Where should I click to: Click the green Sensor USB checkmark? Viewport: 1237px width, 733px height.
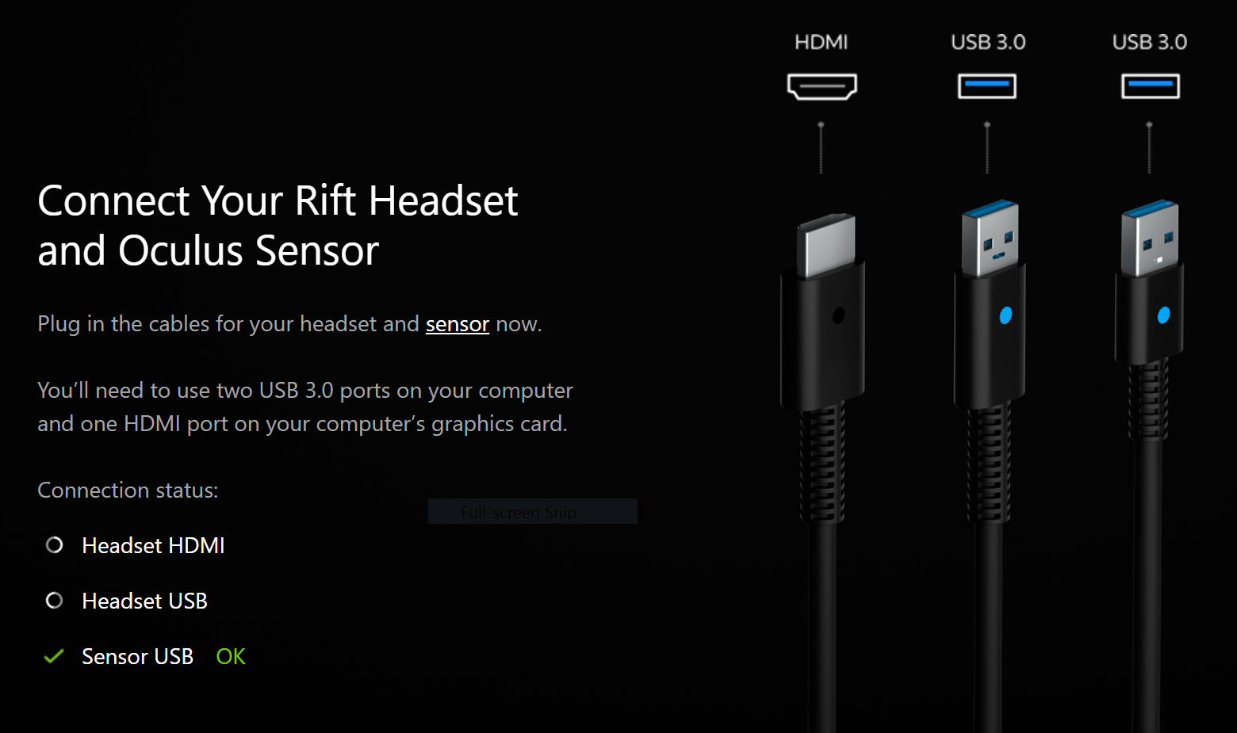tap(54, 657)
